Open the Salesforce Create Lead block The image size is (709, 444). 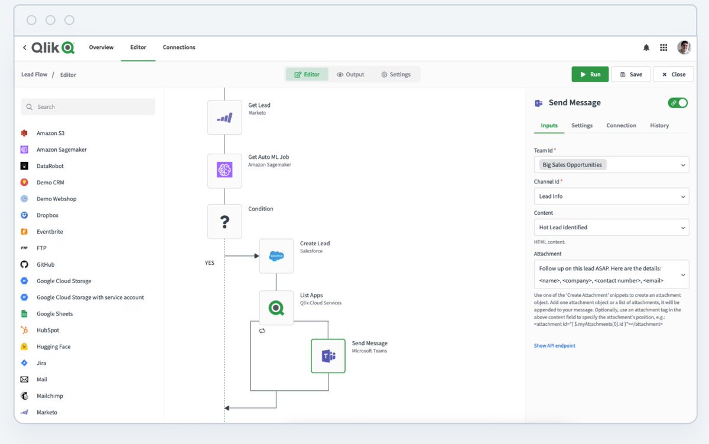coord(276,255)
